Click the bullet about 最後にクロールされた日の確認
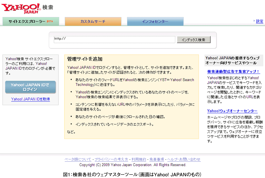Image resolution: width=265 pixels, height=178 pixels. (120, 117)
